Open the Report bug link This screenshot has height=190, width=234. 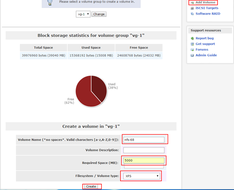pyautogui.click(x=204, y=38)
